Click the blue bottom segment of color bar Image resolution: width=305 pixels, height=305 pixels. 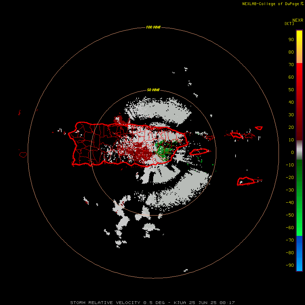[x=299, y=253]
